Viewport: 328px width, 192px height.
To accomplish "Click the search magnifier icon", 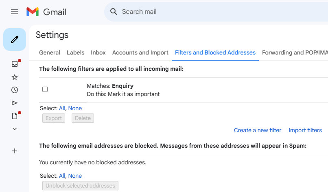I will (114, 11).
